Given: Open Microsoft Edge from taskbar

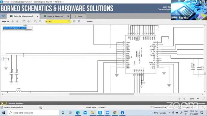Looking at the screenshot, I should click(x=78, y=113).
